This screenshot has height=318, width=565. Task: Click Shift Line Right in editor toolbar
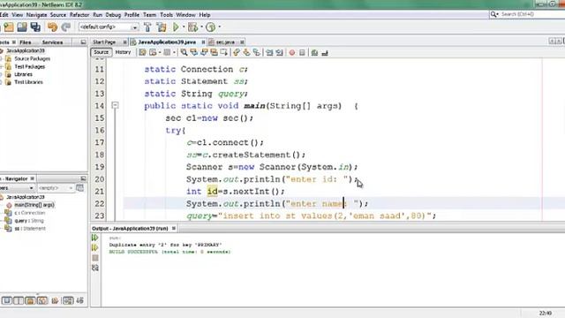pos(279,53)
